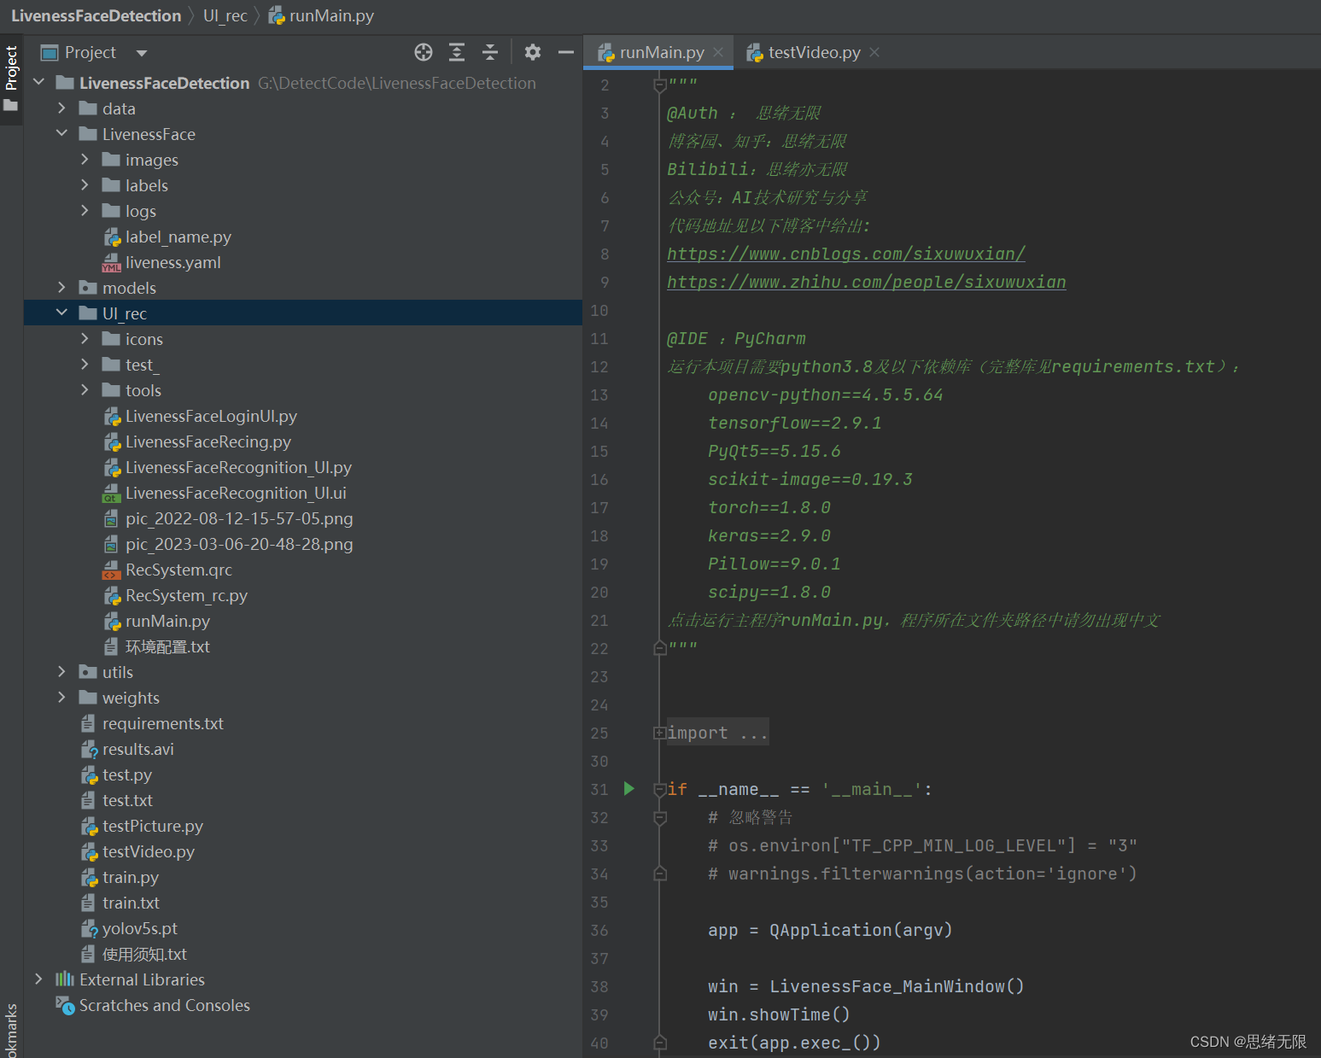Click LivenessFaceDetection breadcrumb

pos(96,15)
